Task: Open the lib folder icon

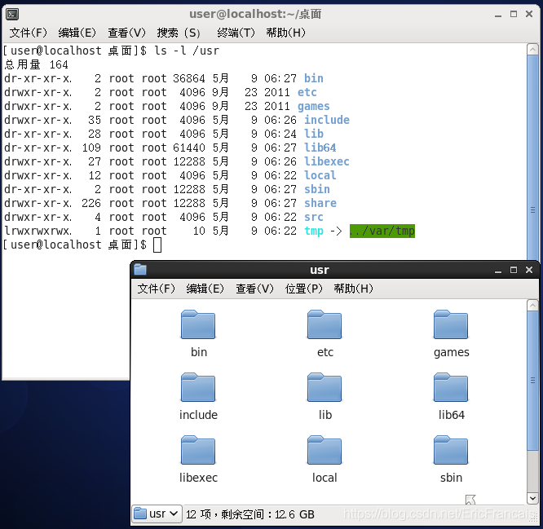Action: [x=324, y=387]
